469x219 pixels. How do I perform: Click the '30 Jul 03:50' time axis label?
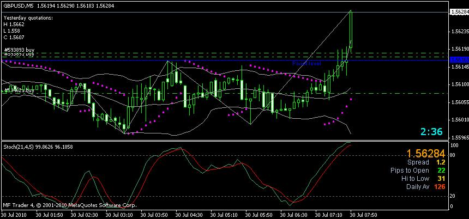click(154, 215)
